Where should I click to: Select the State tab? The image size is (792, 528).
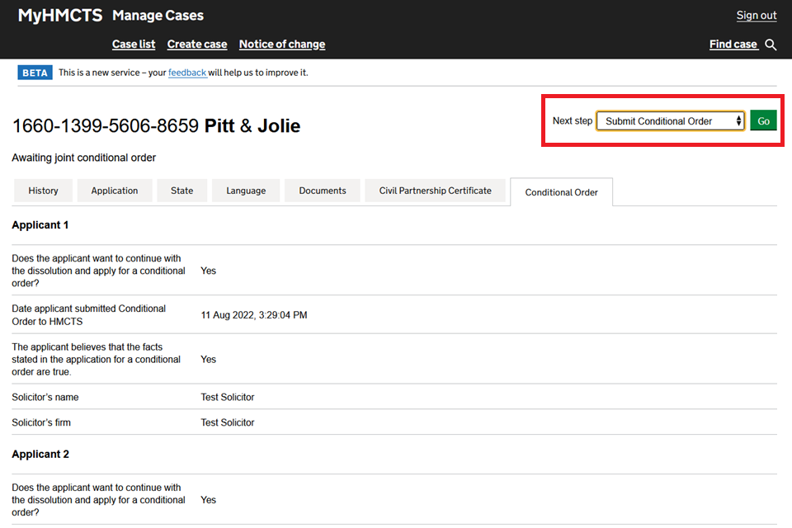[x=181, y=191]
